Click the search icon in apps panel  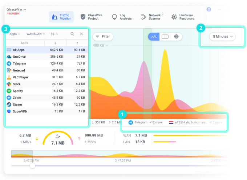click(x=72, y=34)
